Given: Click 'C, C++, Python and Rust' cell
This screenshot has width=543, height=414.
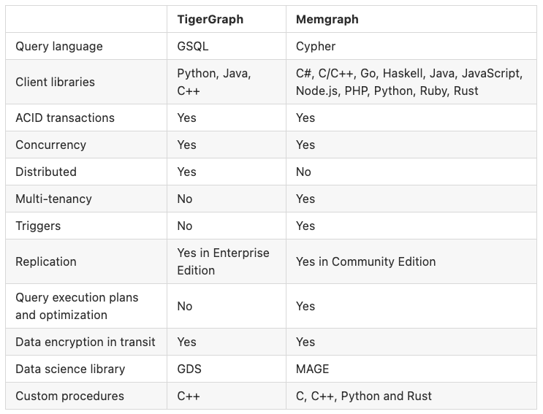Looking at the screenshot, I should [364, 396].
